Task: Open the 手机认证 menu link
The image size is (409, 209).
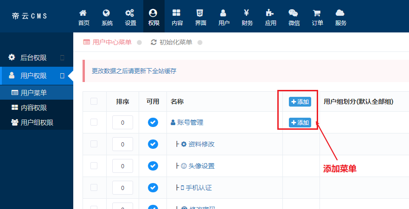Action: [x=199, y=187]
